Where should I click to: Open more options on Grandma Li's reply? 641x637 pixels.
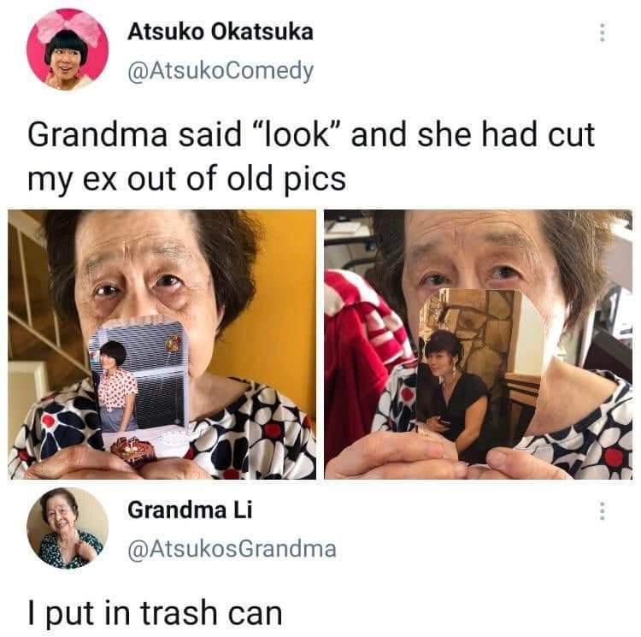pyautogui.click(x=602, y=510)
